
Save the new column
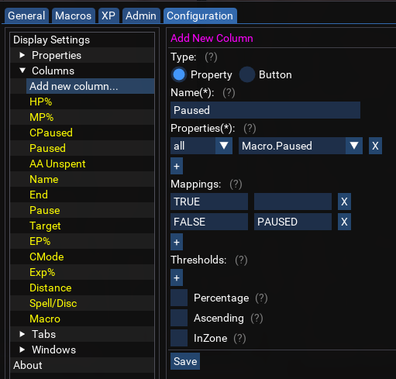(185, 361)
